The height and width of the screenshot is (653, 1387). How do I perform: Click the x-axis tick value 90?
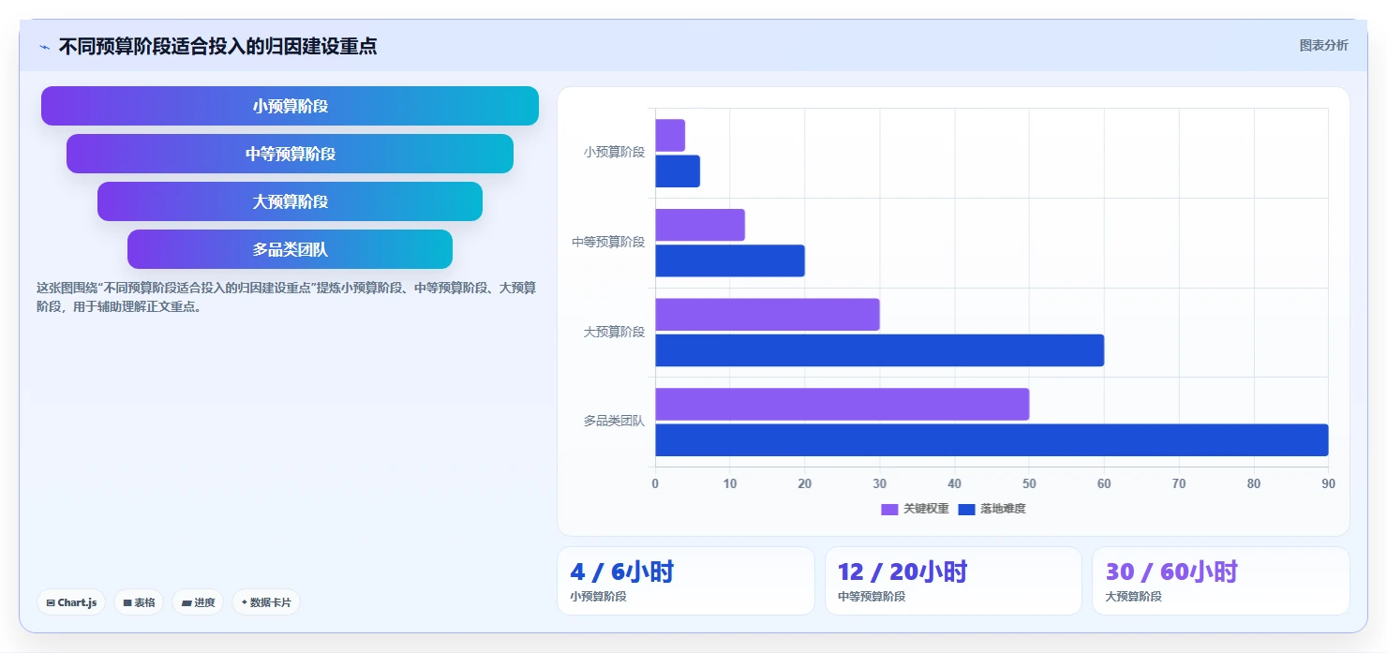click(1328, 483)
